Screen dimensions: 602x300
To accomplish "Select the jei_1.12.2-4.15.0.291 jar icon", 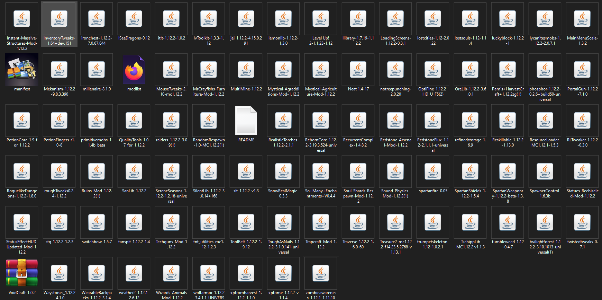I will click(246, 19).
